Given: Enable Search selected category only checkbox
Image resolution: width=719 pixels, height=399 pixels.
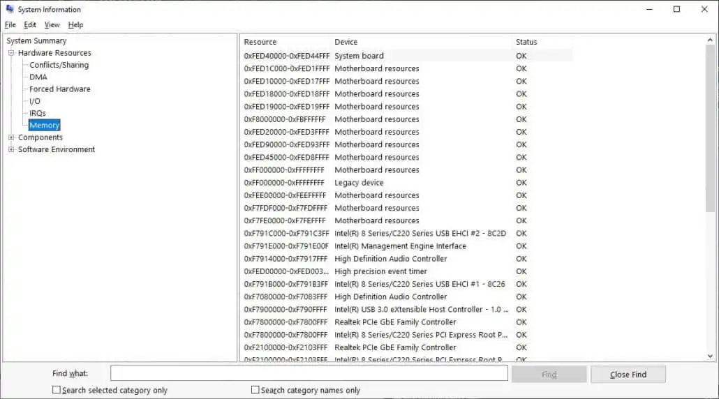Looking at the screenshot, I should [57, 390].
